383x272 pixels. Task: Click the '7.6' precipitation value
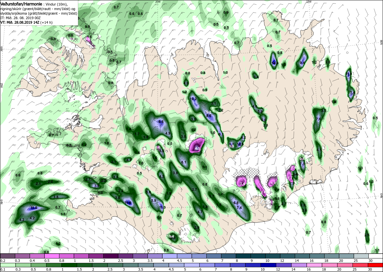click(318, 119)
